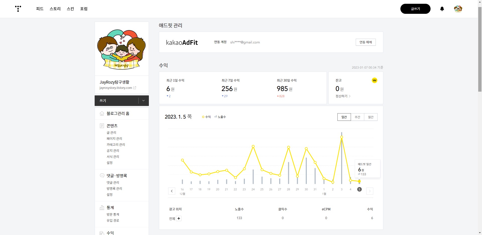482x235 pixels.
Task: Select December 24 date on chart axis
Action: 253,189
